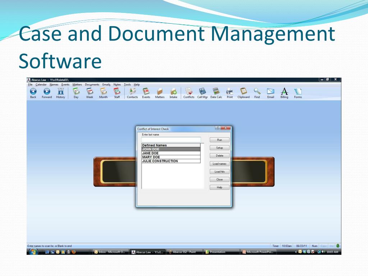Select JULIE CONSTRUCTION in the list
This screenshot has height=276, width=368.
[171, 161]
